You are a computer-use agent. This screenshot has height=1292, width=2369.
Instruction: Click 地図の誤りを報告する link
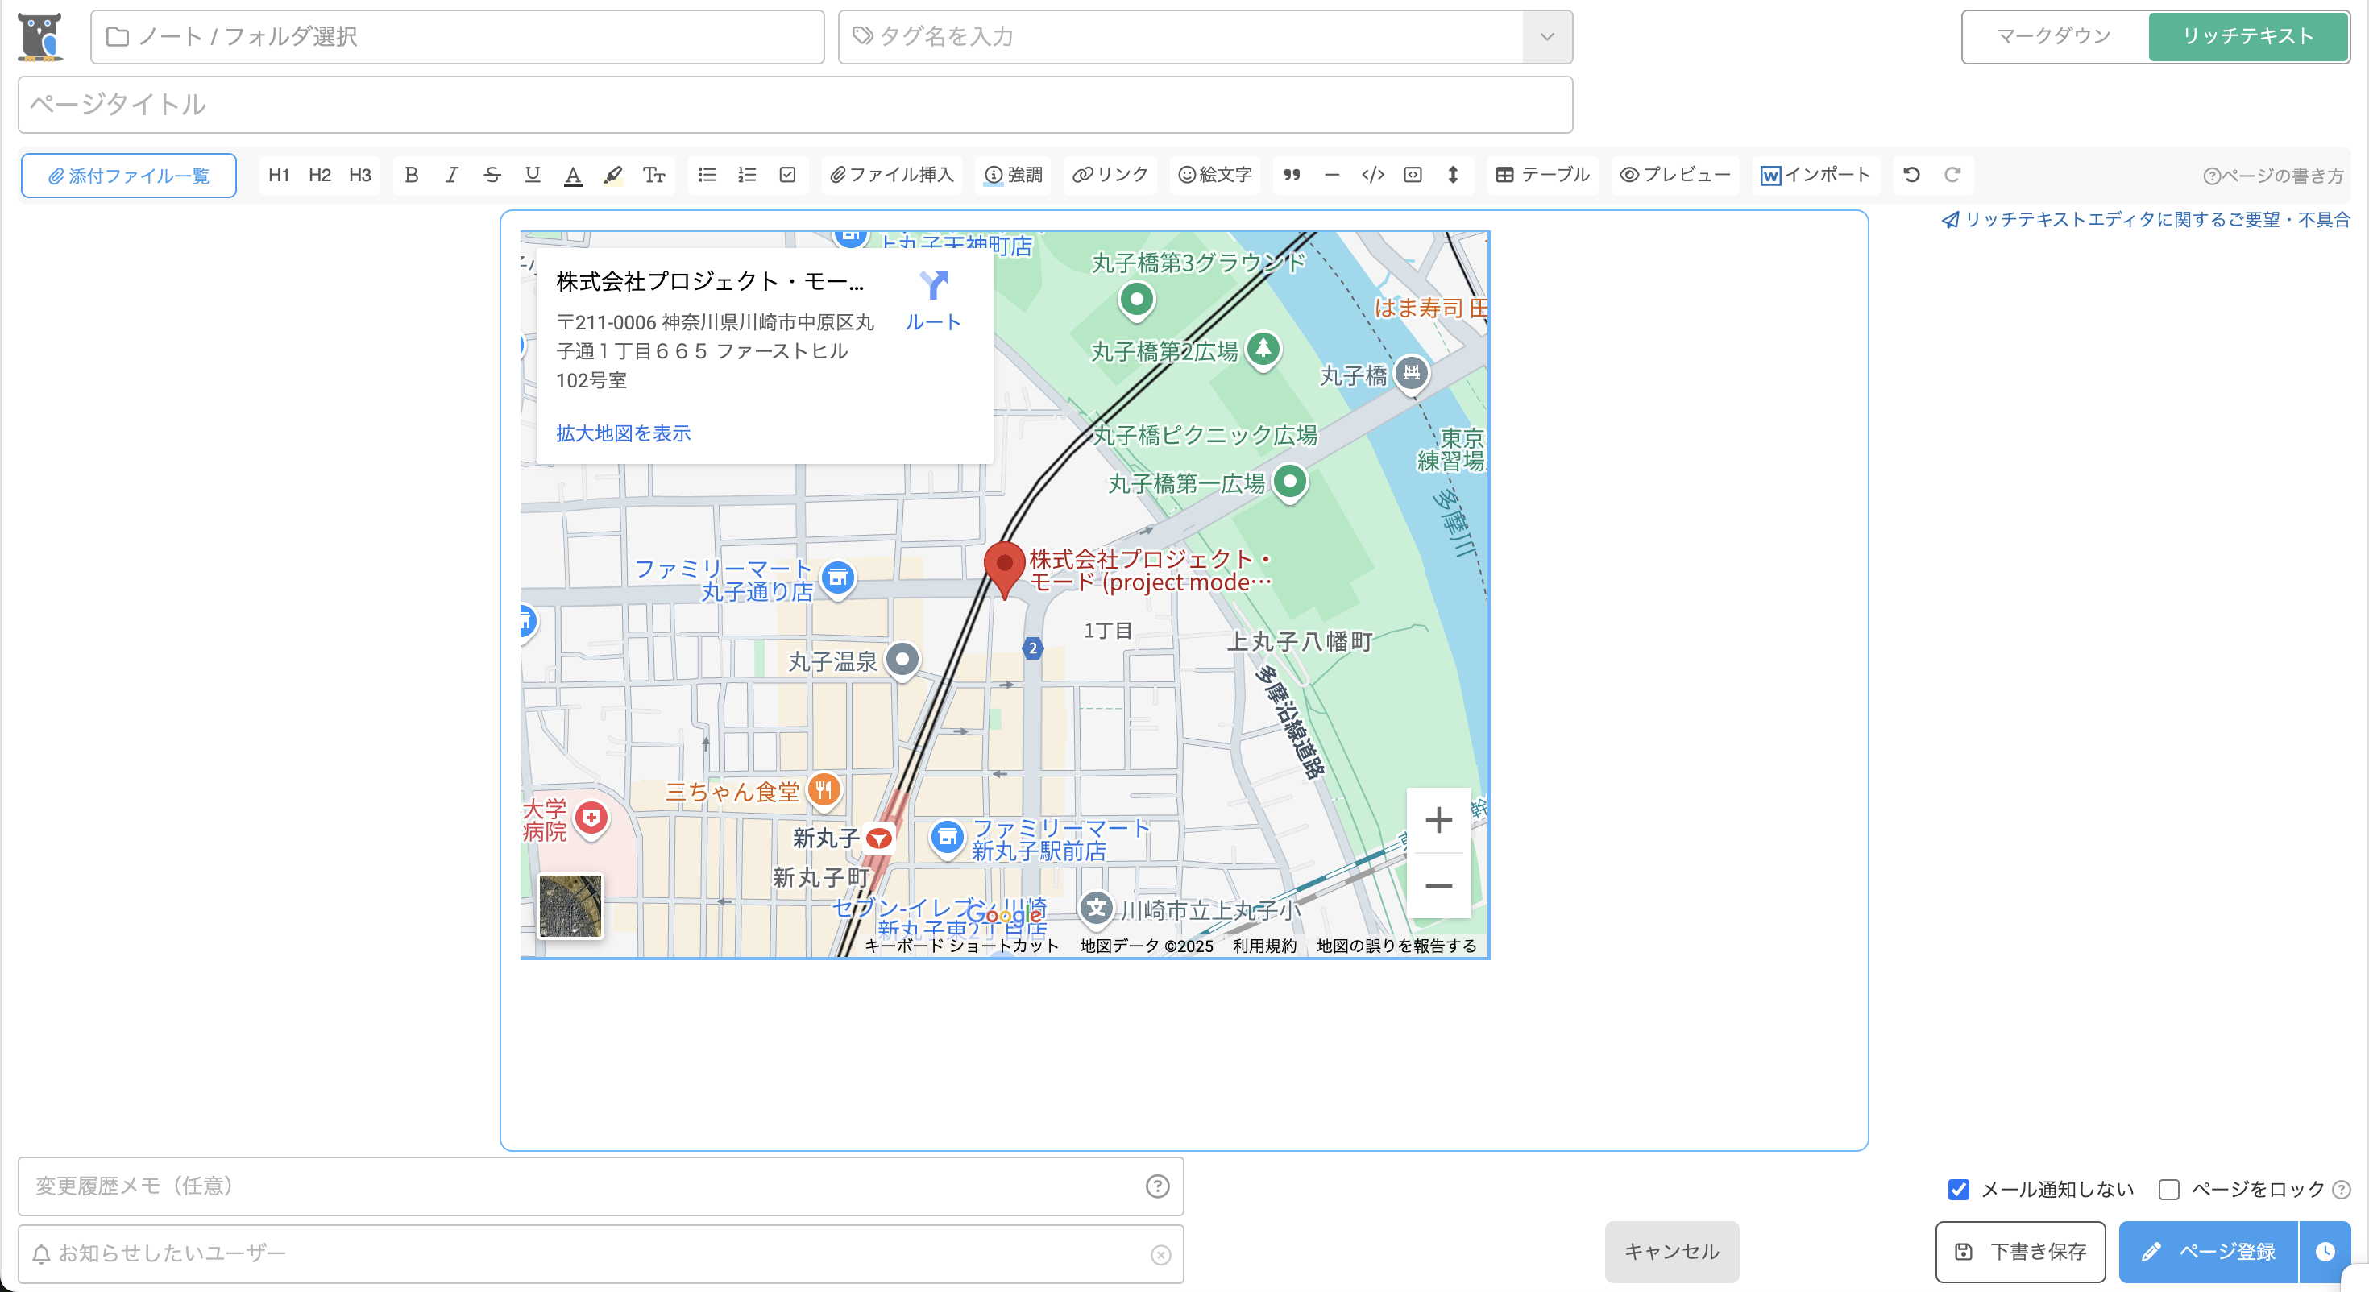pos(1396,946)
